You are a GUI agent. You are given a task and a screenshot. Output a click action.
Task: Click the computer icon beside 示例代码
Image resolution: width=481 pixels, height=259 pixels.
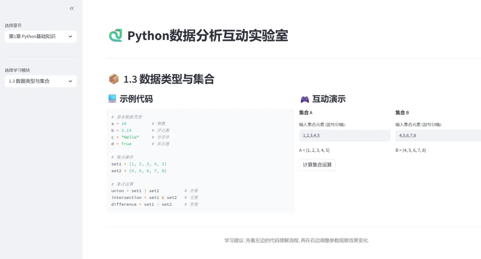tap(112, 99)
